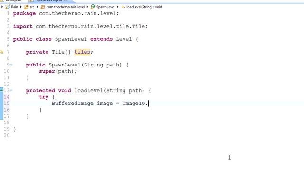Click 'Tile[]' type on line 7

(x=61, y=52)
